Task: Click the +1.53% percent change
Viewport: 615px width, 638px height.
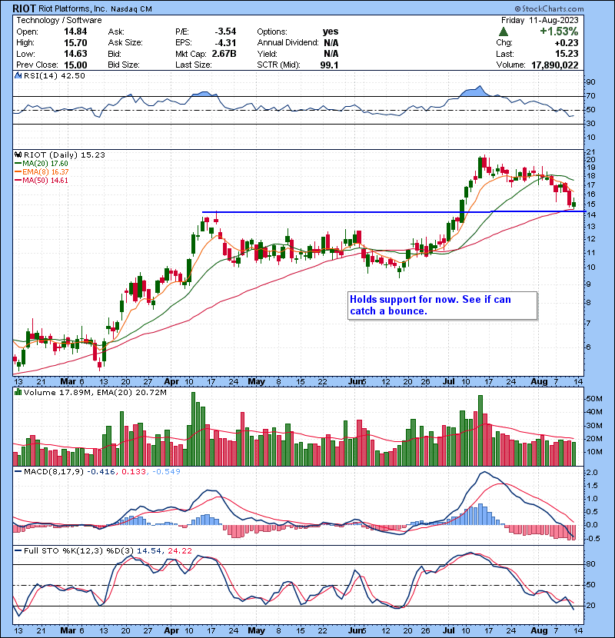Action: (559, 32)
